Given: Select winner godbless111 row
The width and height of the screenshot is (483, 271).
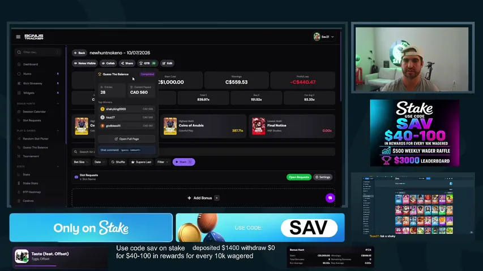Looking at the screenshot, I should click(x=127, y=126).
